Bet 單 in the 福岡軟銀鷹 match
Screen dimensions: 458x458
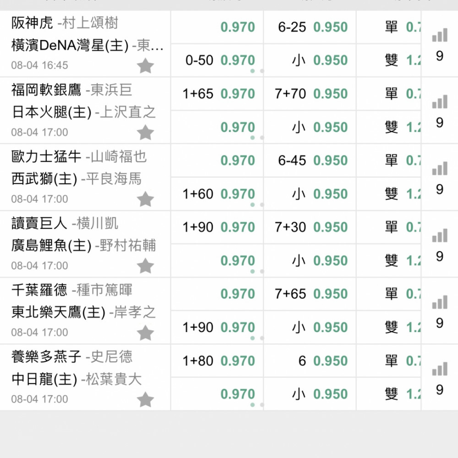click(x=389, y=94)
